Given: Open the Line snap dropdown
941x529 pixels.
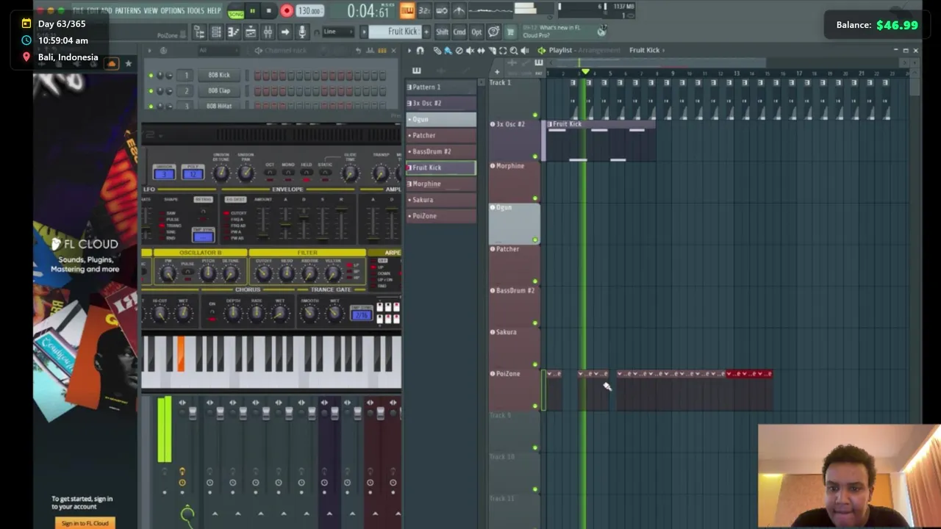Looking at the screenshot, I should [338, 32].
